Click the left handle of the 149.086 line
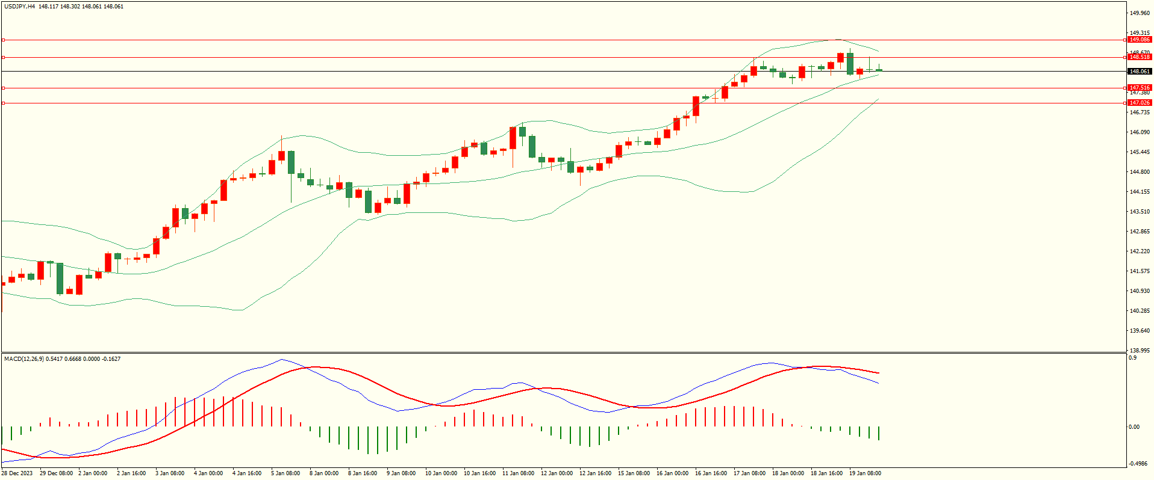Screen dimensions: 1154x480 3,40
